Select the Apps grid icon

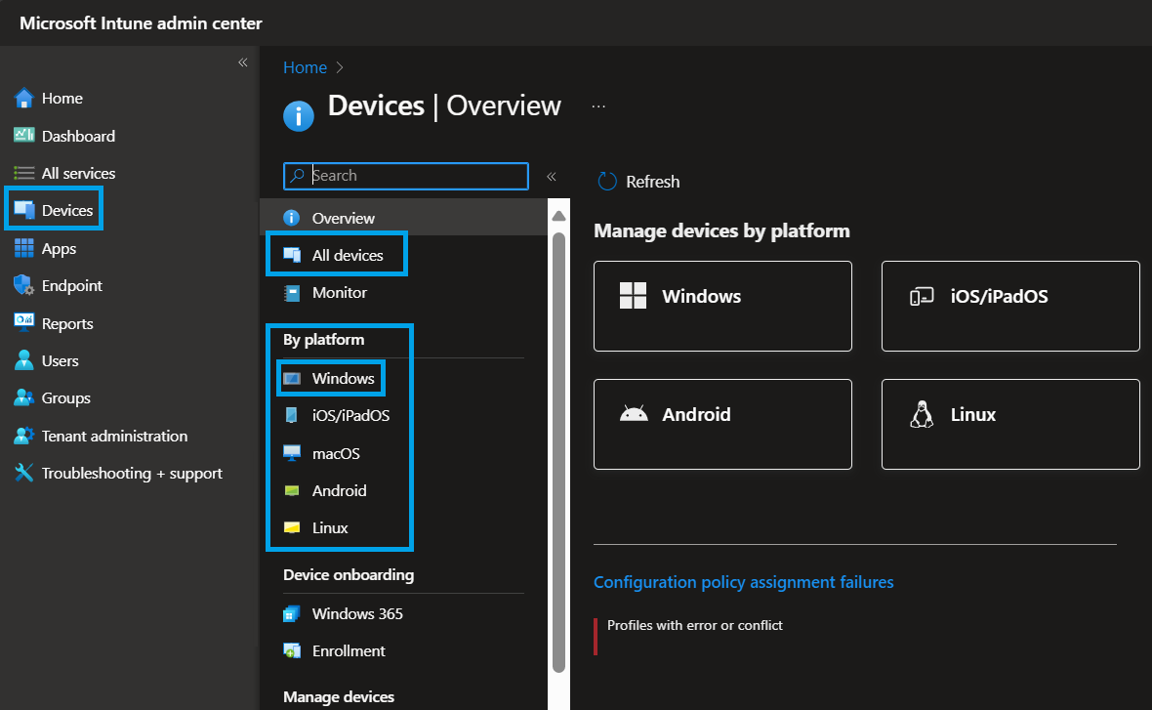click(24, 249)
